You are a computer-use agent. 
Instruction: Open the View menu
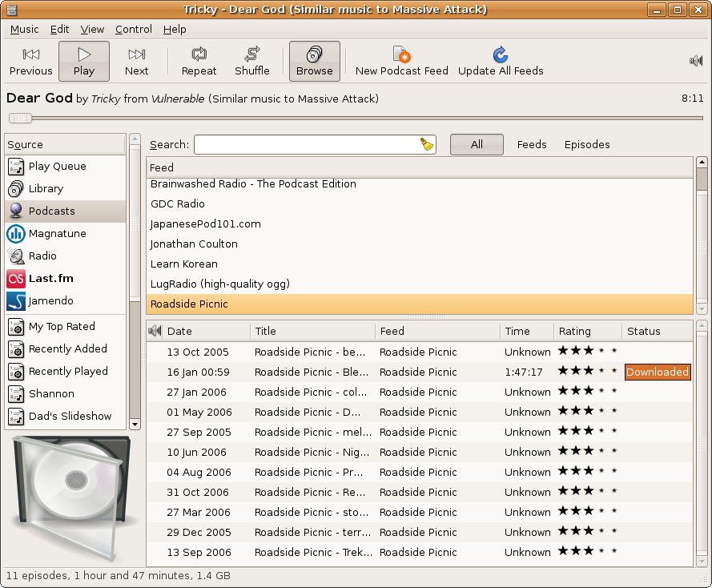coord(92,29)
